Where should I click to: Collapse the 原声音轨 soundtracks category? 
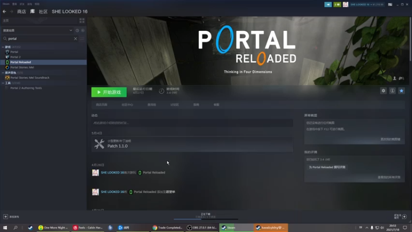[x=3, y=73]
